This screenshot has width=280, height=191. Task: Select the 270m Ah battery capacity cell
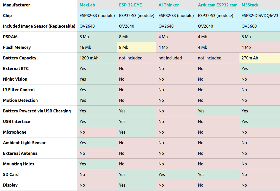coord(260,58)
